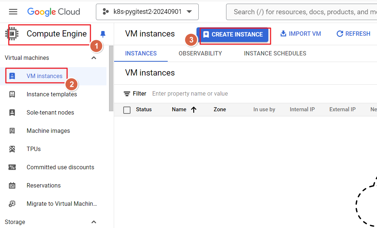Screen dimensions: 377x228
Task: Sort by the Status column
Action: [x=144, y=109]
